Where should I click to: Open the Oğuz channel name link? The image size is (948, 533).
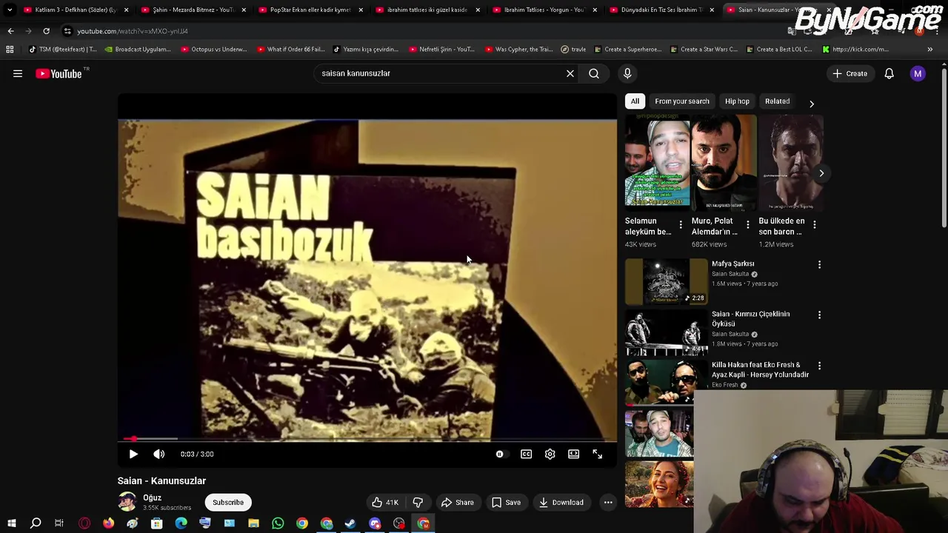tap(152, 497)
